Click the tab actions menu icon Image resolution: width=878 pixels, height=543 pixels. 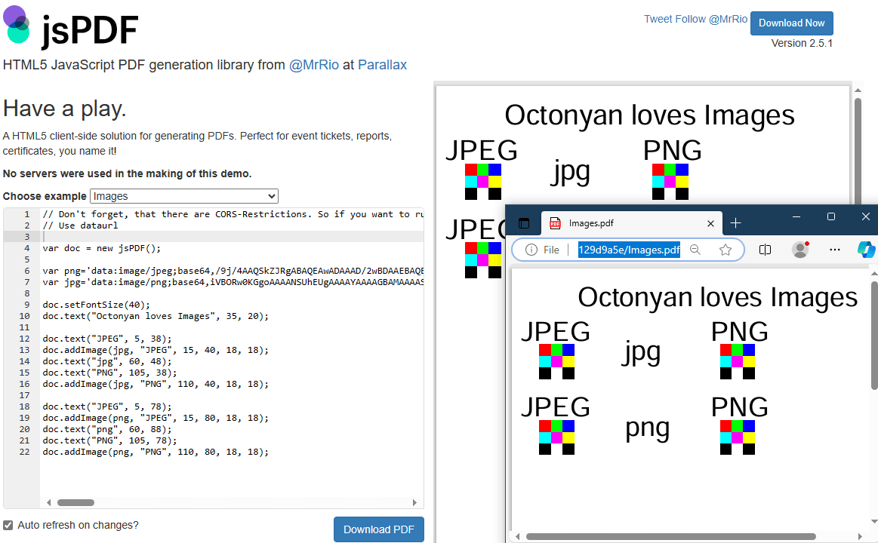click(524, 222)
